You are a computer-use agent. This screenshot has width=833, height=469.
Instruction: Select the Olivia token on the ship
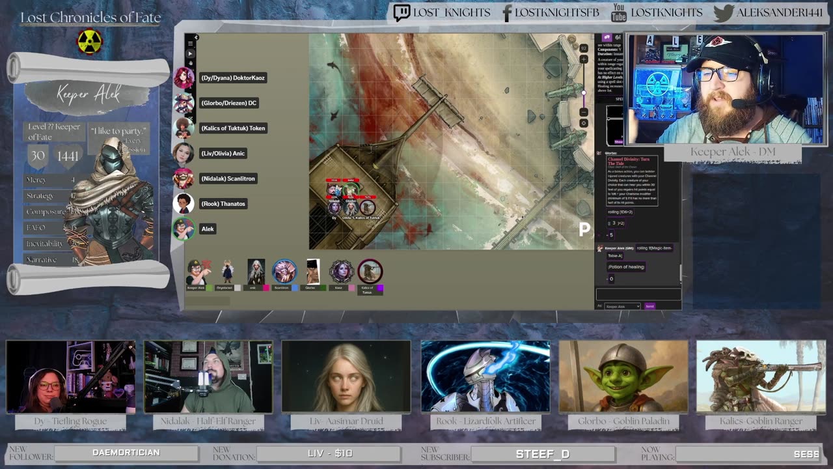[351, 208]
